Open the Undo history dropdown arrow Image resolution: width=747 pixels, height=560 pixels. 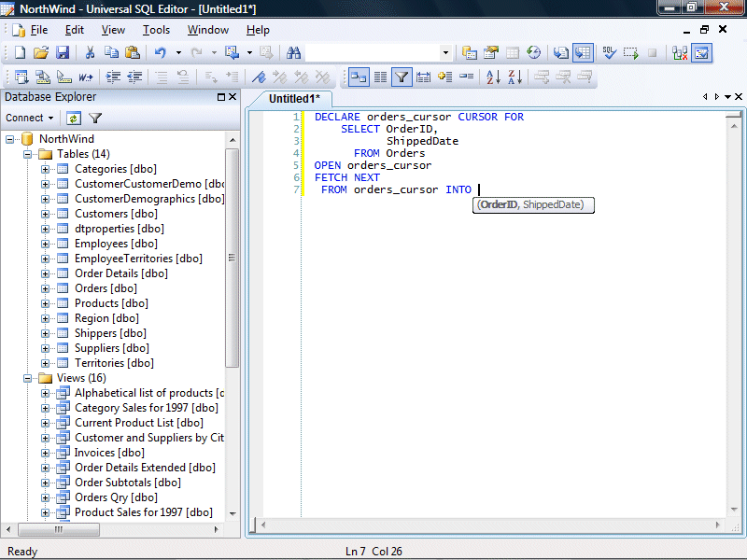(x=178, y=52)
